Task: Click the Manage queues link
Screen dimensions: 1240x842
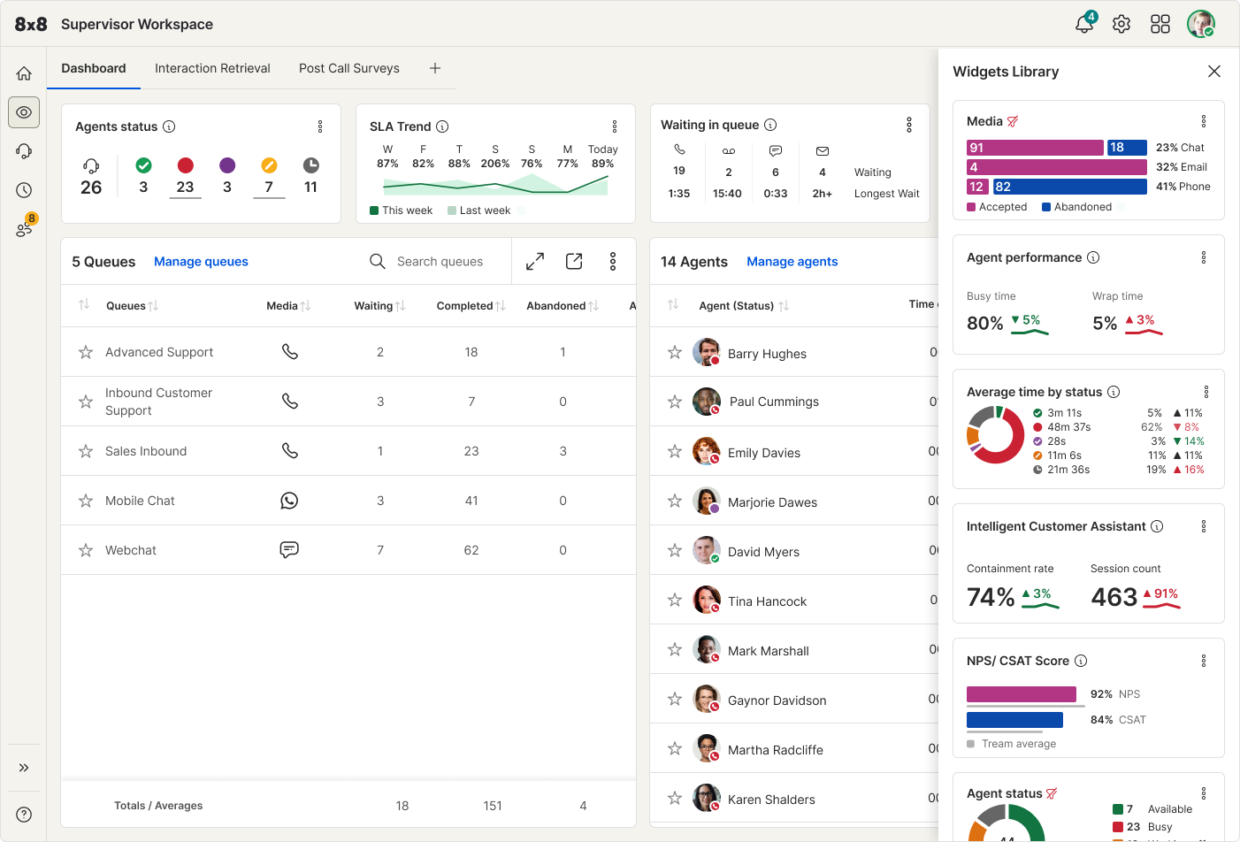Action: click(201, 262)
